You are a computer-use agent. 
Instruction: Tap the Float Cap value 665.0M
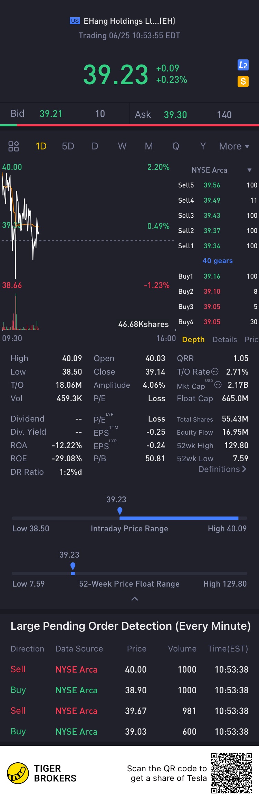click(x=235, y=398)
